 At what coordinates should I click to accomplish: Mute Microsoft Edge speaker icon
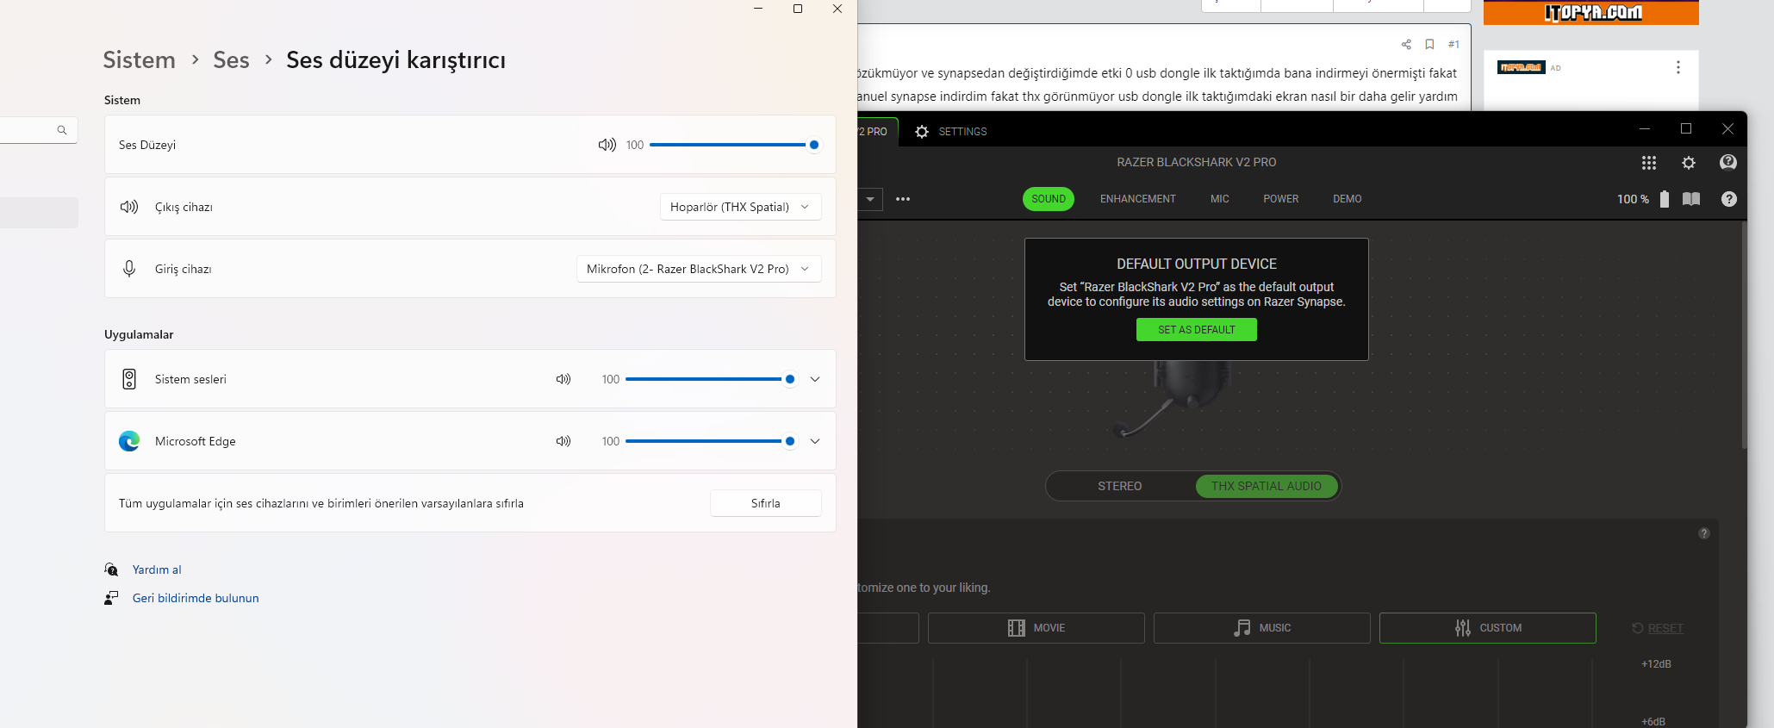click(x=563, y=441)
